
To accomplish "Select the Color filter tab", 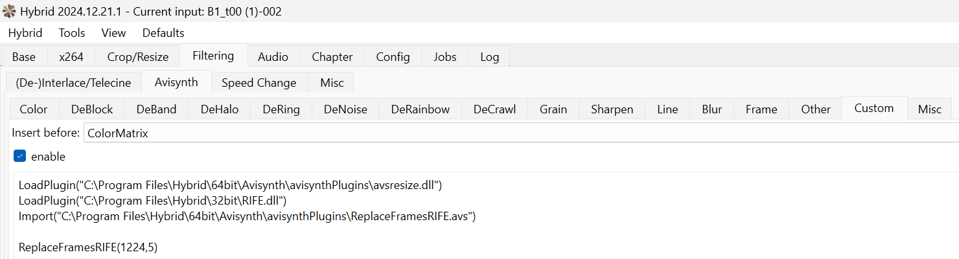I will (34, 109).
